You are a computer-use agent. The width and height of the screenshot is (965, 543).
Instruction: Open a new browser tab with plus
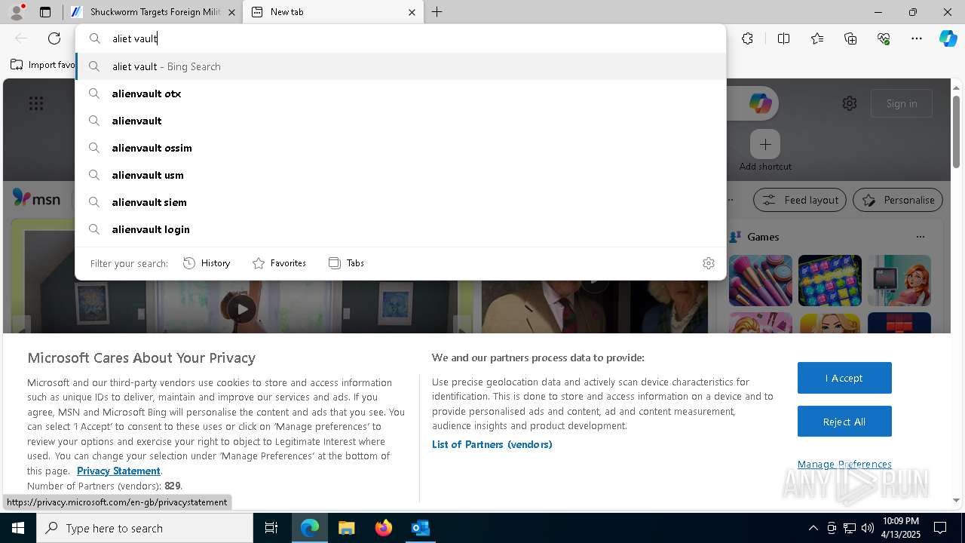437,12
